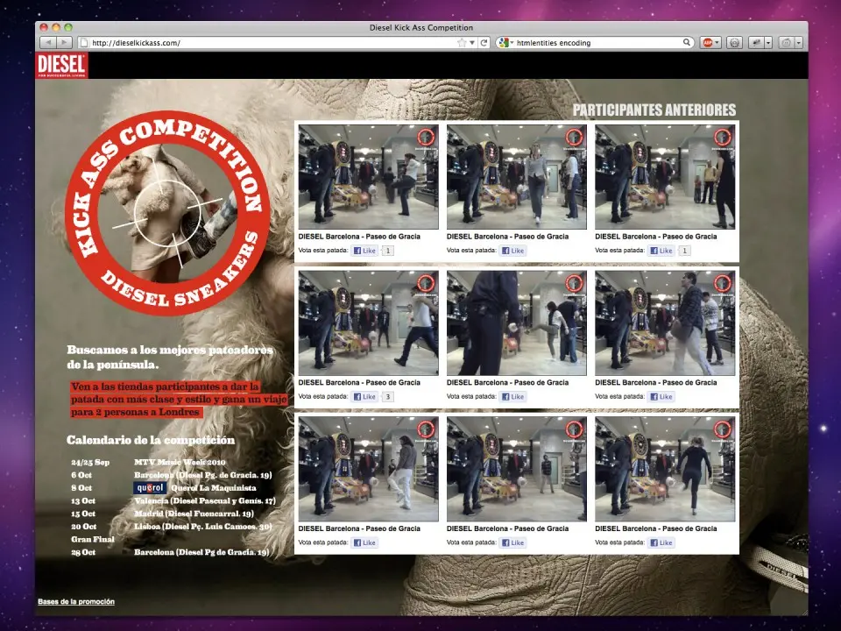Click the 'Gran Final' label
This screenshot has width=841, height=631.
pyautogui.click(x=93, y=539)
